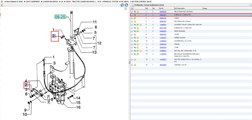Click callout 11 in the diagram
The height and width of the screenshot is (120, 252).
tap(94, 22)
